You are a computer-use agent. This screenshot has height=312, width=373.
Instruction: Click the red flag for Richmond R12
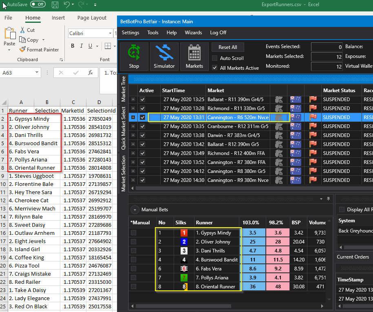313,153
